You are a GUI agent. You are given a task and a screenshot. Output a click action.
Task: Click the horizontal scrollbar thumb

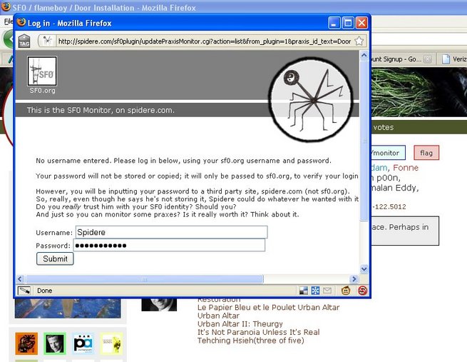pyautogui.click(x=144, y=279)
